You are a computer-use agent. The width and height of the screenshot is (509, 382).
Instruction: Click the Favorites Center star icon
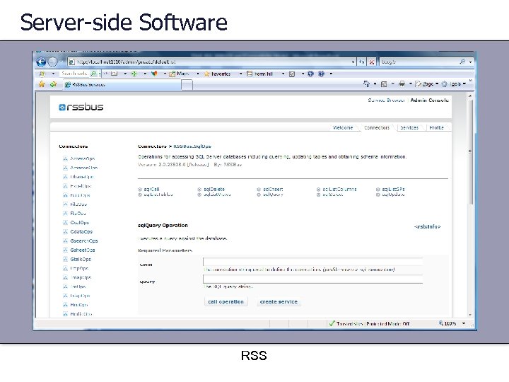click(x=42, y=84)
